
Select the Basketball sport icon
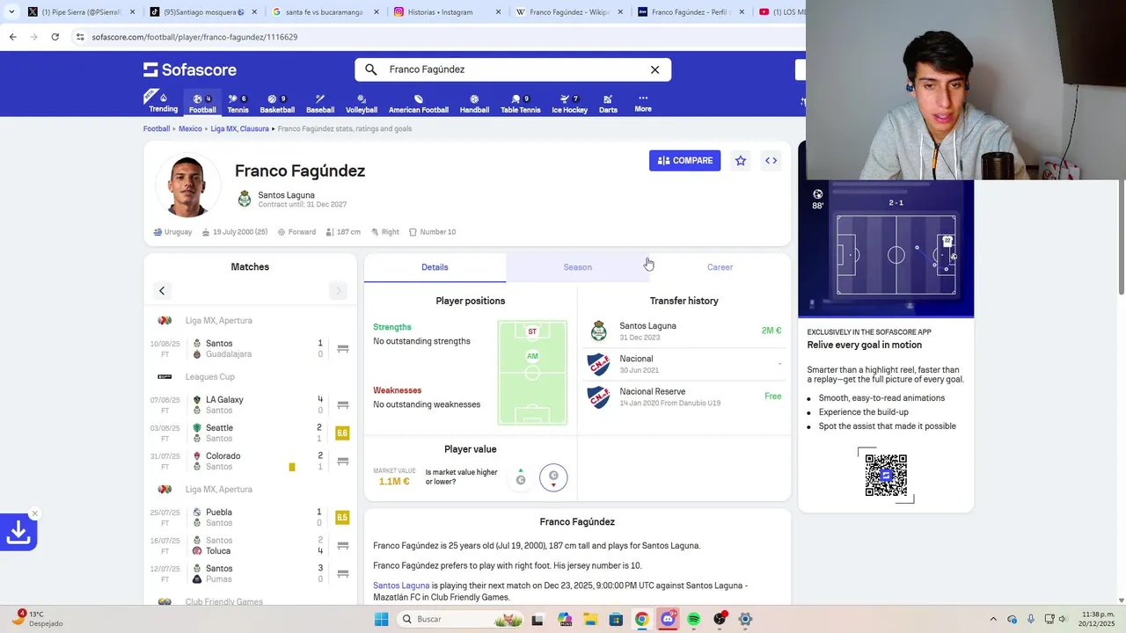click(277, 103)
